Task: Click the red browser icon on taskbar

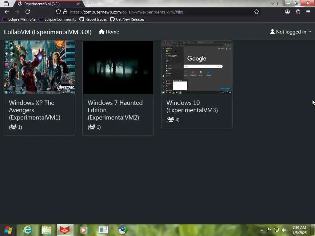Action: (65, 230)
